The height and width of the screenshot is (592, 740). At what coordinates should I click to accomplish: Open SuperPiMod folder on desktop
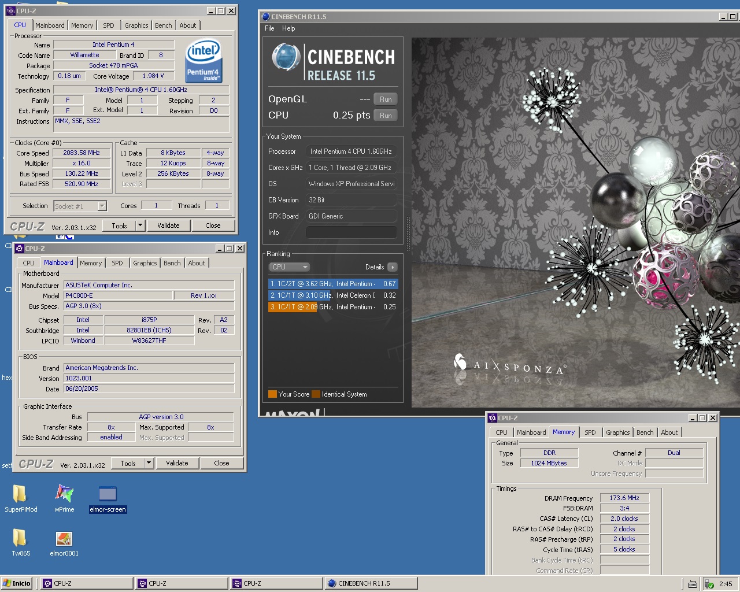tap(20, 498)
